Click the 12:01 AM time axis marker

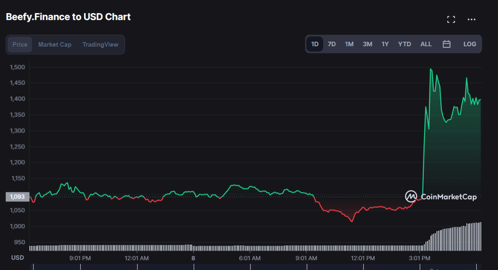coord(136,258)
